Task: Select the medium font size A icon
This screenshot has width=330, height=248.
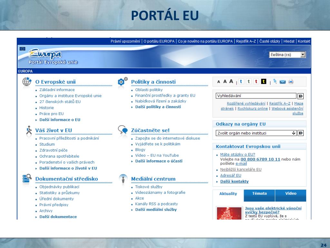Action: click(x=225, y=81)
